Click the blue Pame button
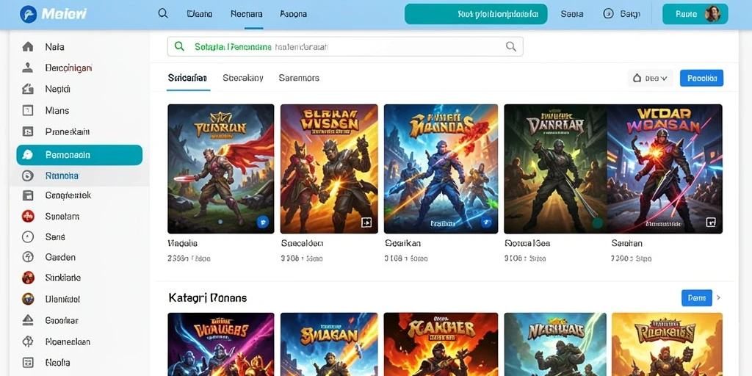The image size is (752, 376). coord(696,298)
